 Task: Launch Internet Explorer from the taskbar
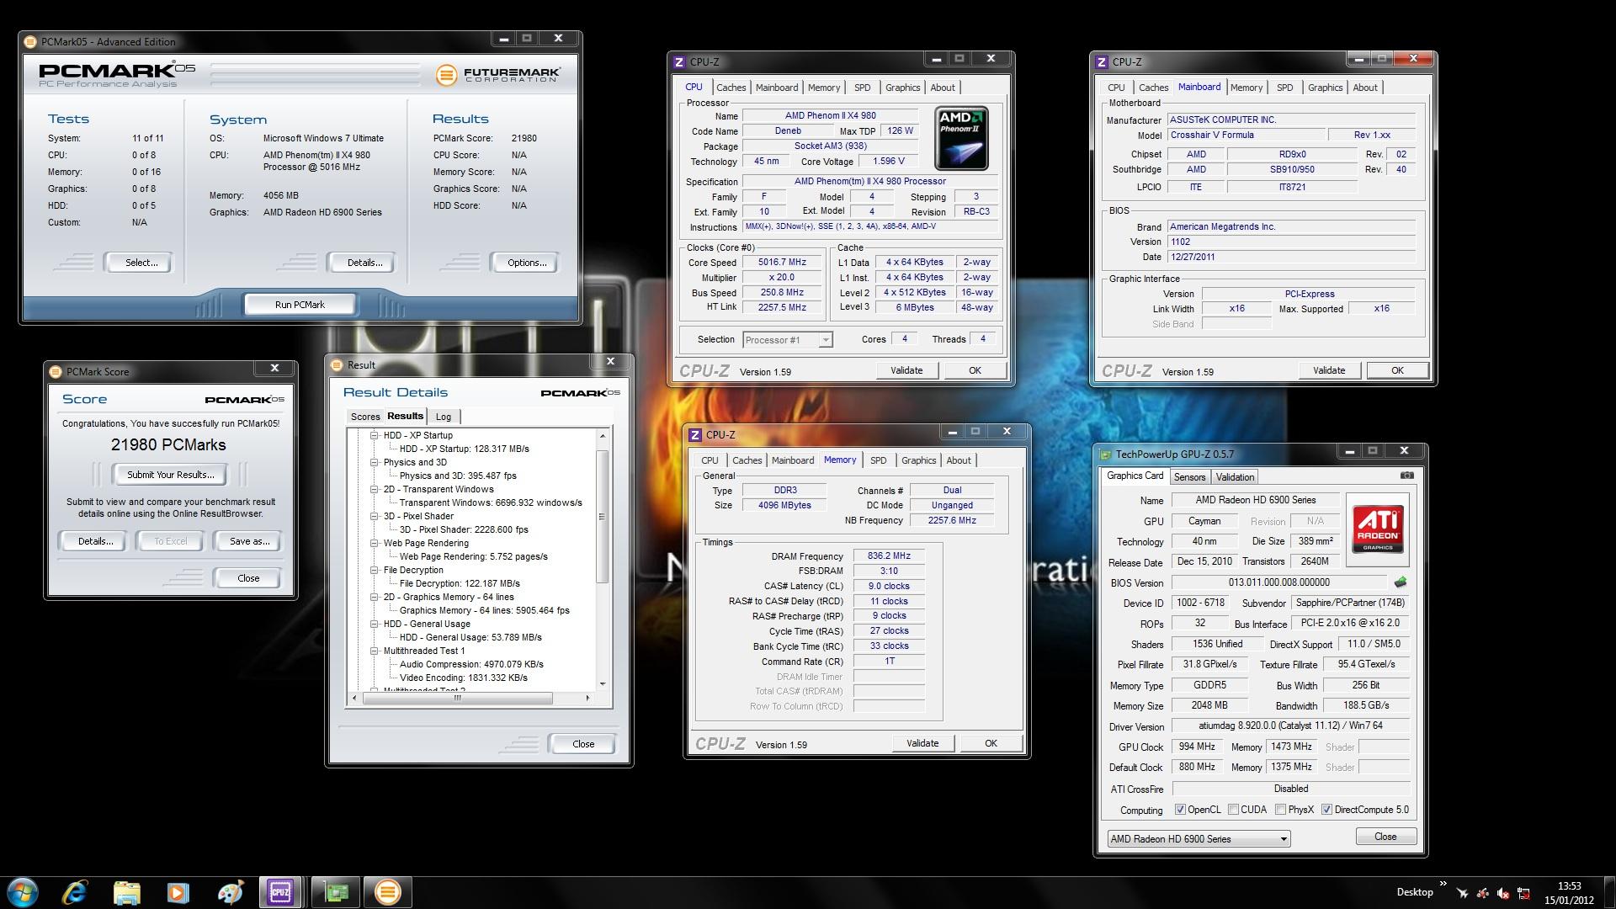(75, 892)
